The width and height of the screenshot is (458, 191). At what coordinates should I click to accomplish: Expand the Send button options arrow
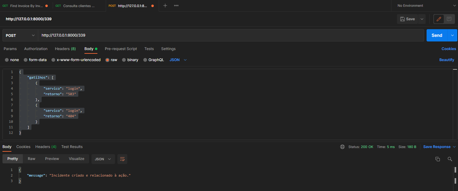452,35
